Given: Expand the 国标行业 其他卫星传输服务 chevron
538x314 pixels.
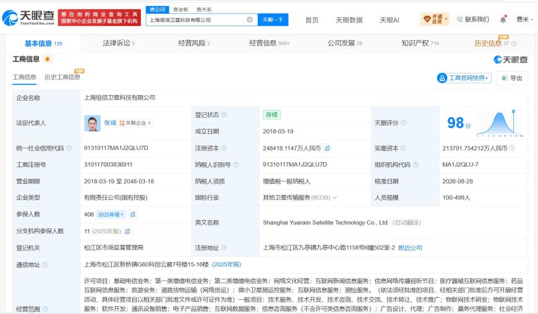Looking at the screenshot, I should point(335,198).
